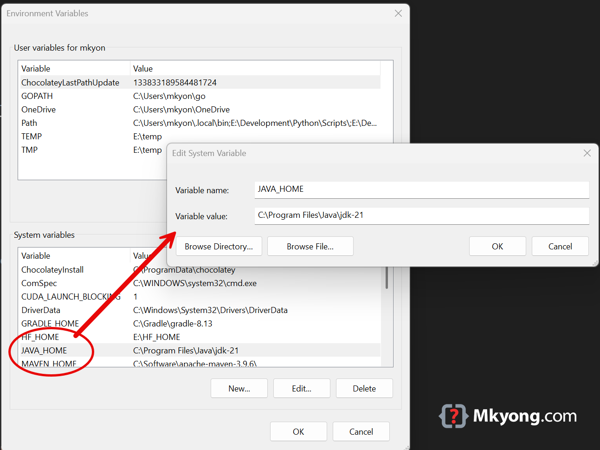Cancel the Environment Variables window
The image size is (600, 450).
click(361, 431)
